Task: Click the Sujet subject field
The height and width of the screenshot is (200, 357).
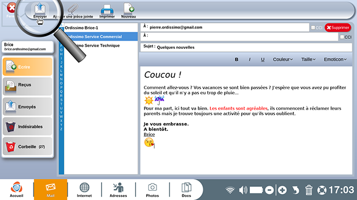Action: click(x=247, y=47)
